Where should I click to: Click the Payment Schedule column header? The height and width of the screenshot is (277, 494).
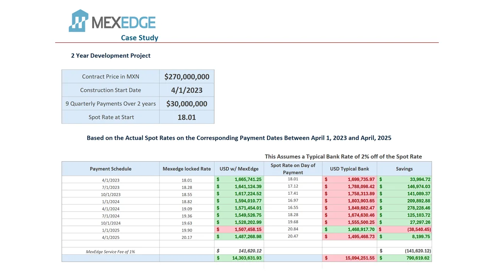(110, 169)
